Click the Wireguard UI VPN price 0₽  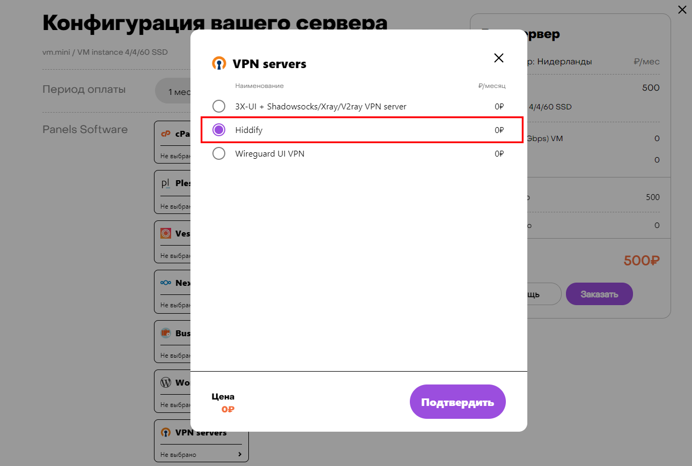tap(499, 153)
